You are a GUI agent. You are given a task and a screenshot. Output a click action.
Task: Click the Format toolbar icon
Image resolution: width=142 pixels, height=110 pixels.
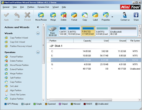coord(74,15)
